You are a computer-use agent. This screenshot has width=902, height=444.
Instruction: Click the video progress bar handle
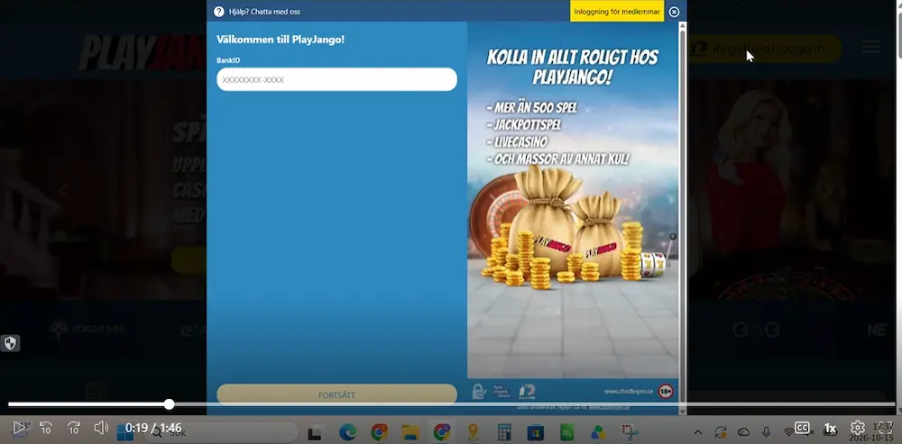tap(170, 404)
